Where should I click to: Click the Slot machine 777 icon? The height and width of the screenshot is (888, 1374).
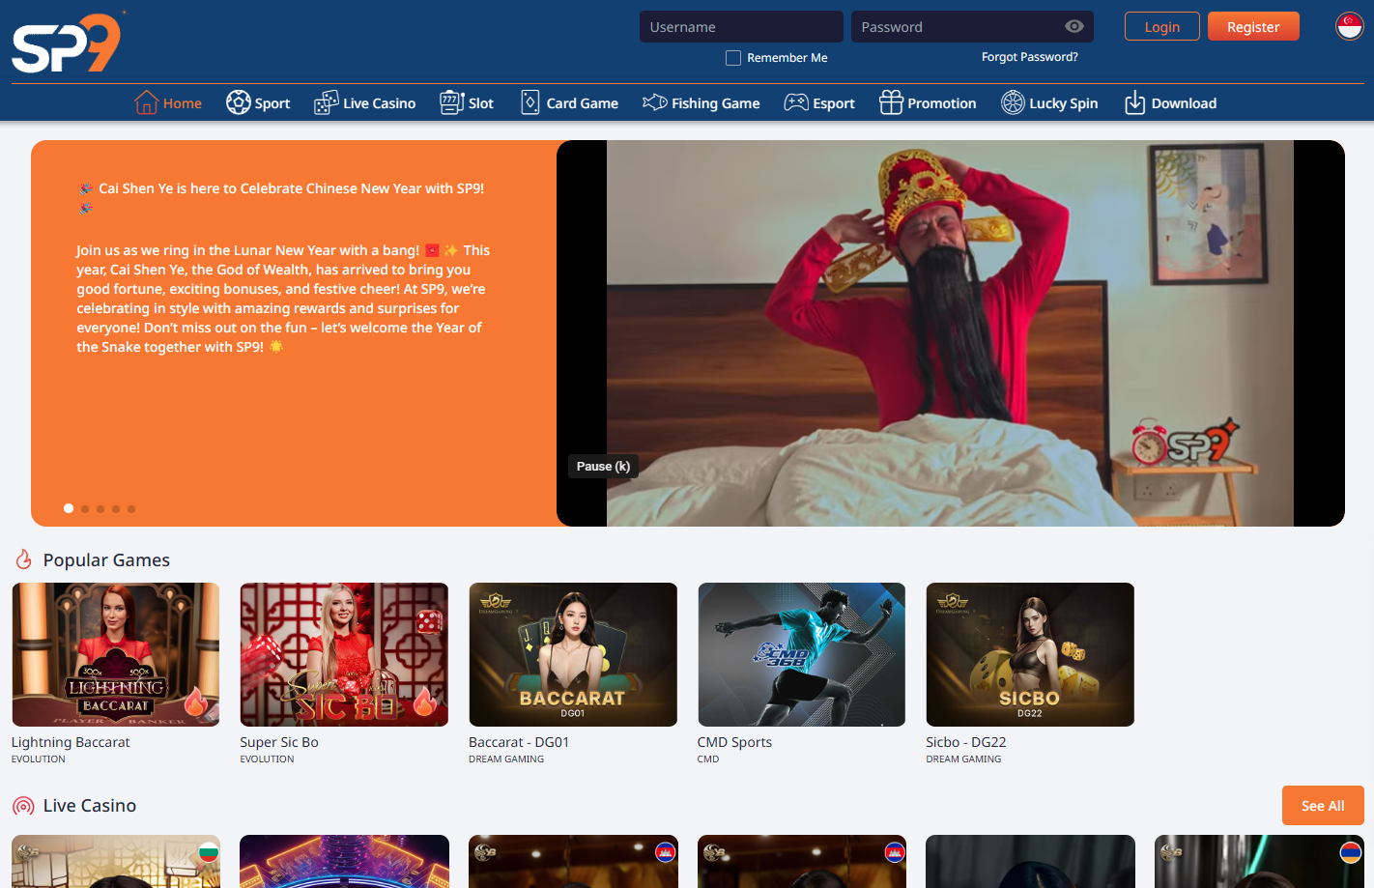pyautogui.click(x=451, y=102)
